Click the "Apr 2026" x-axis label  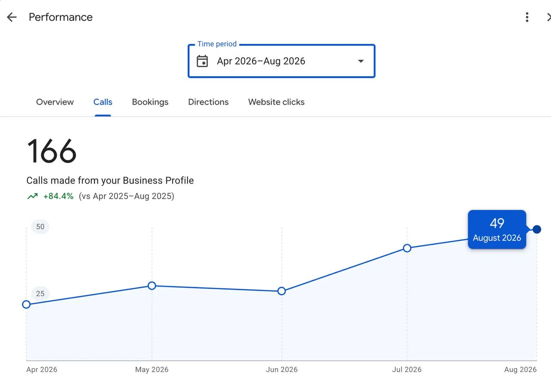point(42,370)
